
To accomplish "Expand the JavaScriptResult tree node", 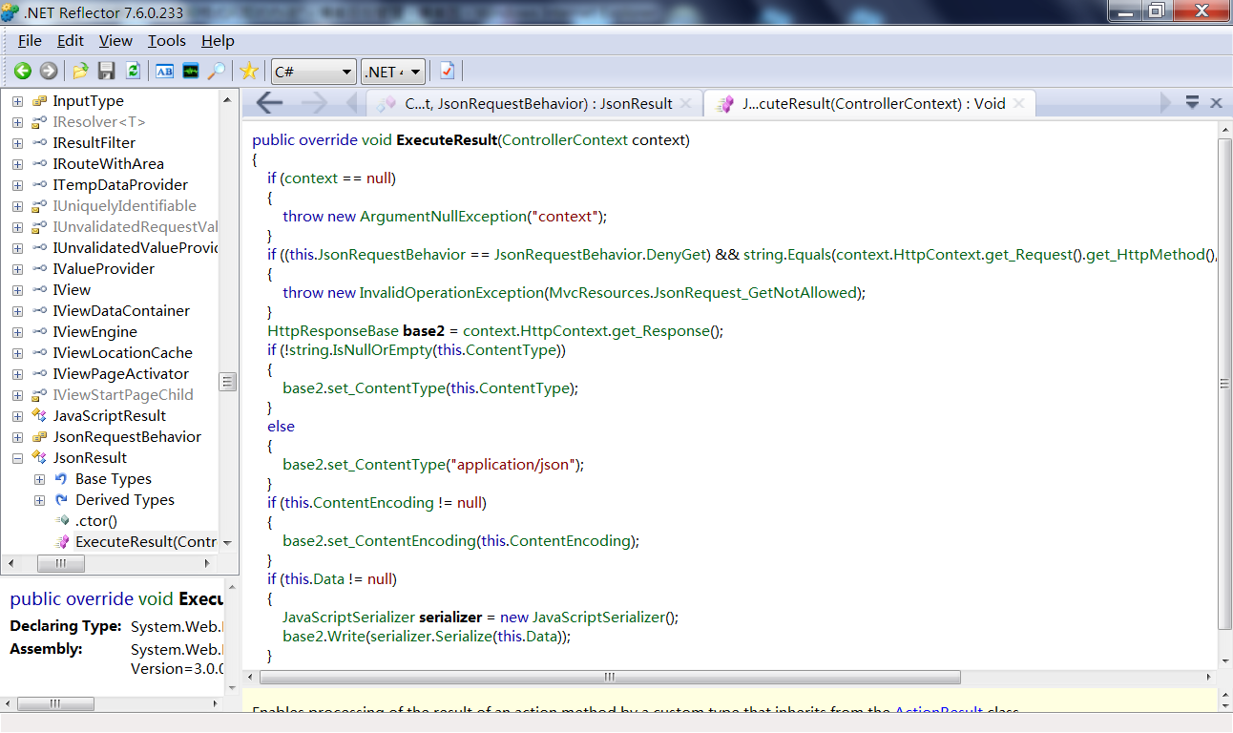I will pyautogui.click(x=17, y=416).
